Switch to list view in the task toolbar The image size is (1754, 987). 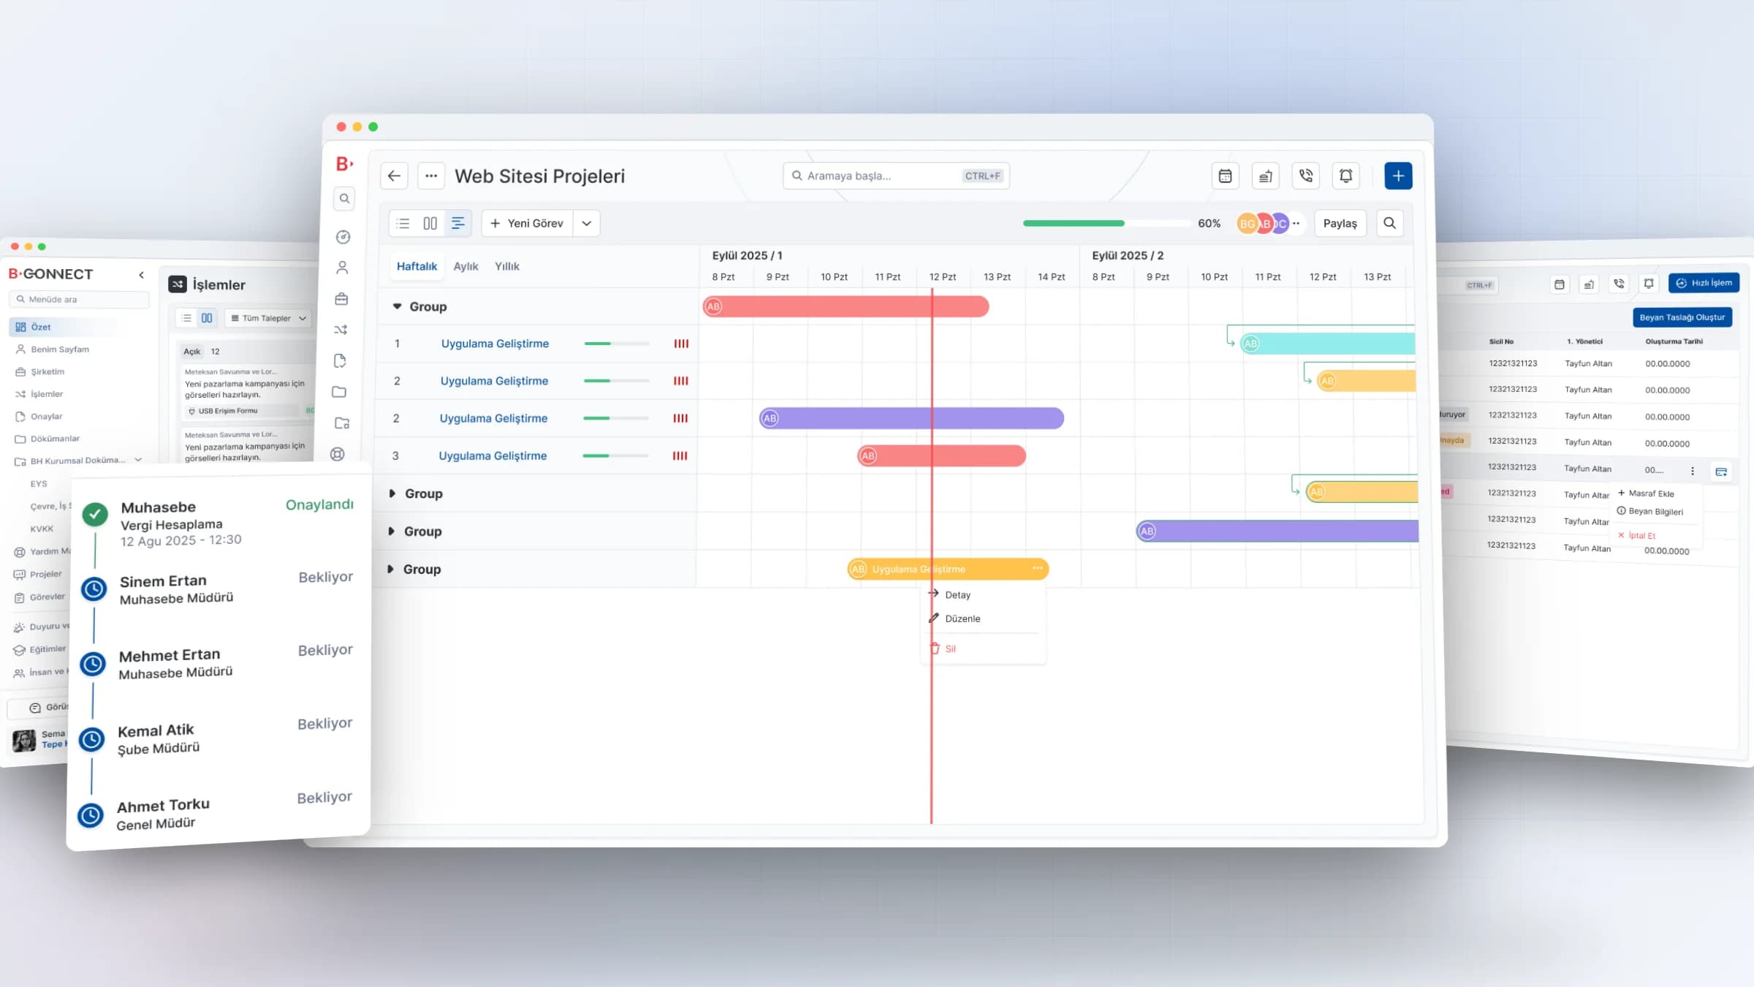(x=403, y=223)
